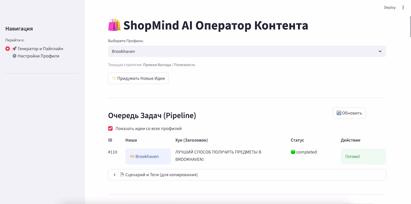Click the document icon in Сценарий expander
This screenshot has height=204, width=411.
(x=122, y=175)
